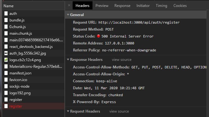Click the 0.chunk.js document icon
Screen dimensions: 209x117
pos(6,27)
